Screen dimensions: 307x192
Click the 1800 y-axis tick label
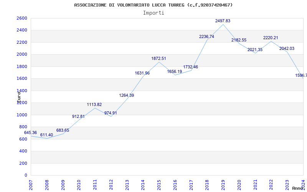coord(22,66)
